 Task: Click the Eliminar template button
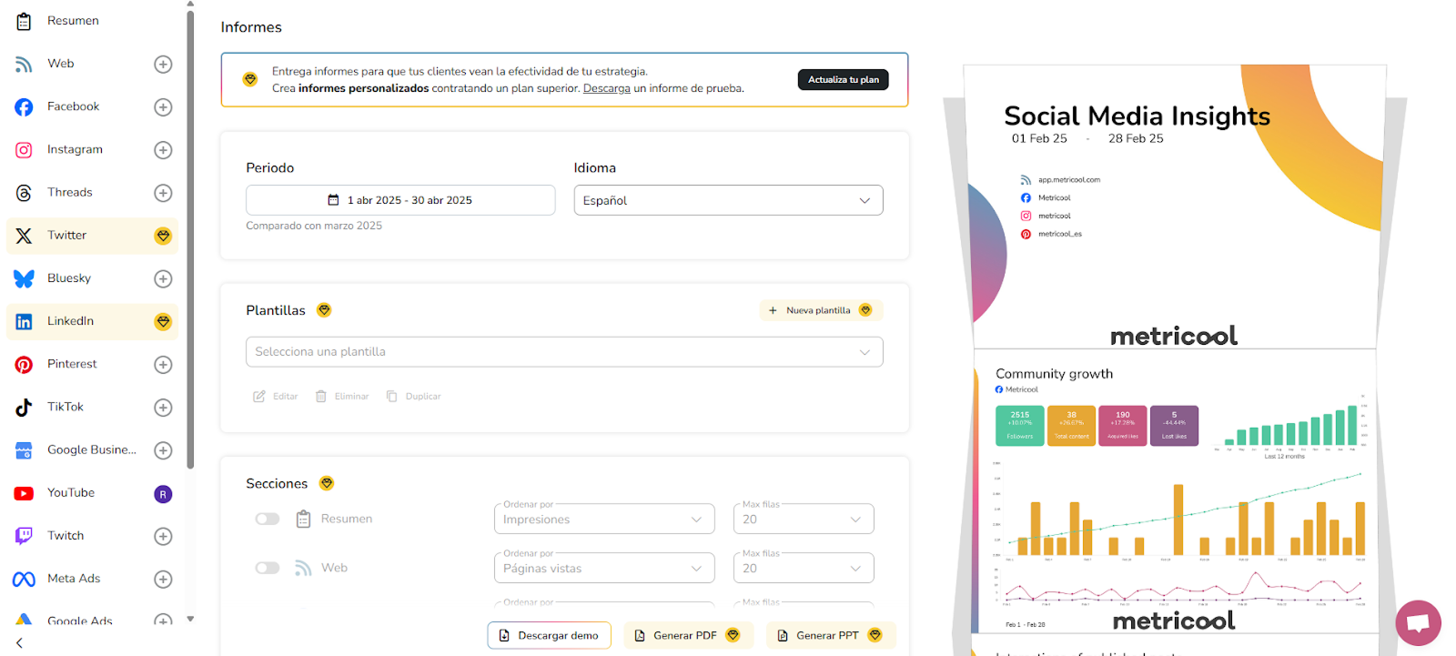tap(342, 397)
